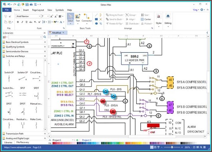Open the font color dropdown arrow
Screen dimensions: 212x152
click(x=63, y=22)
